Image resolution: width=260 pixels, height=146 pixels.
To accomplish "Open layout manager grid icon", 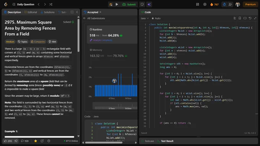I will click(198, 5).
